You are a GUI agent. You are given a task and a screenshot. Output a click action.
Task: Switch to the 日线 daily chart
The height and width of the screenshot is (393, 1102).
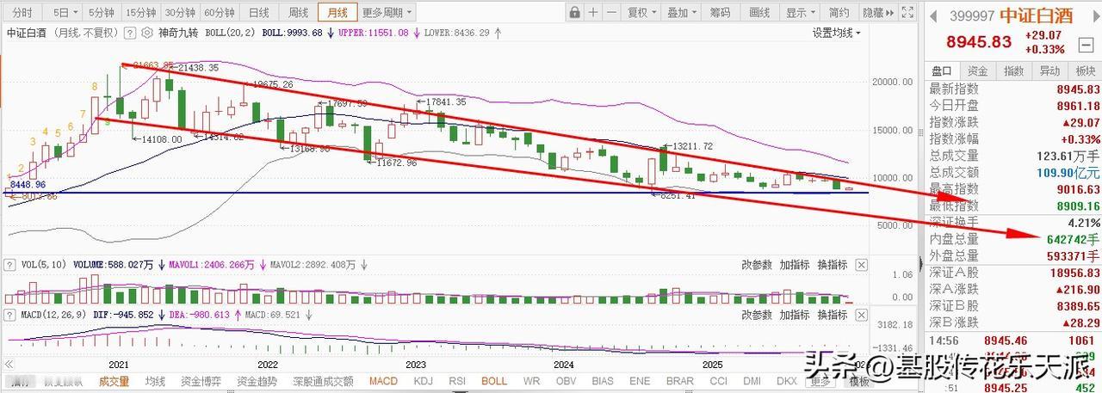(x=258, y=12)
